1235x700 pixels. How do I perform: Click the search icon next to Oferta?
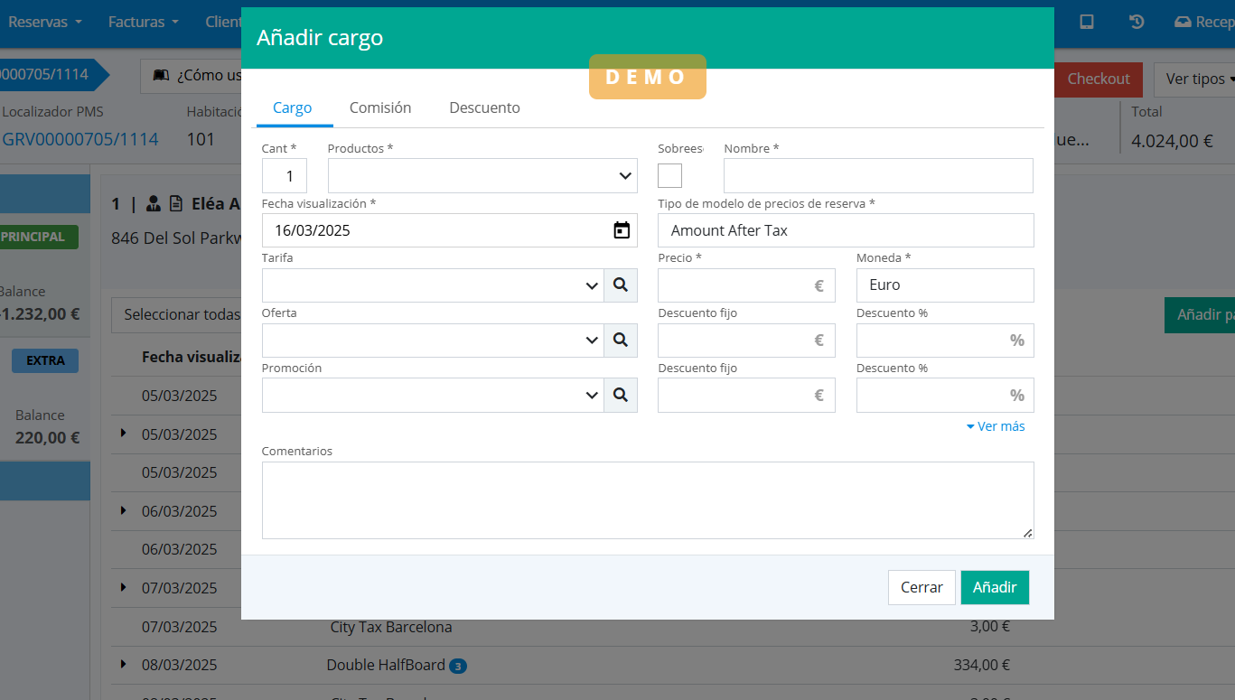(621, 341)
